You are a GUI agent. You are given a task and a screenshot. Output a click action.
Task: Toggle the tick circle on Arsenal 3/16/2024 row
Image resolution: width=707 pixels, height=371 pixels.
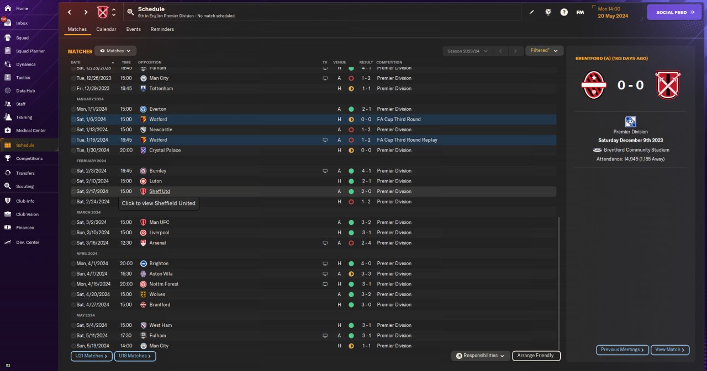[x=73, y=243]
